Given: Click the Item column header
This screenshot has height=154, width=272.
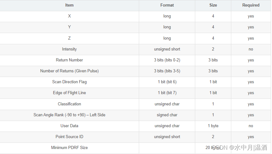Looking at the screenshot, I should 69,5.
